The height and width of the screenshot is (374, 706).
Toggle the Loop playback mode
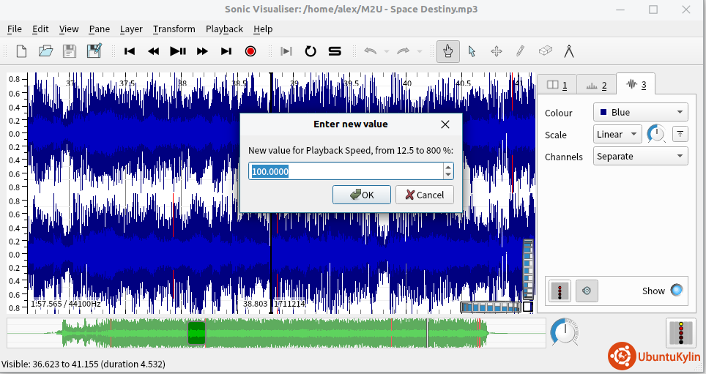coord(311,51)
